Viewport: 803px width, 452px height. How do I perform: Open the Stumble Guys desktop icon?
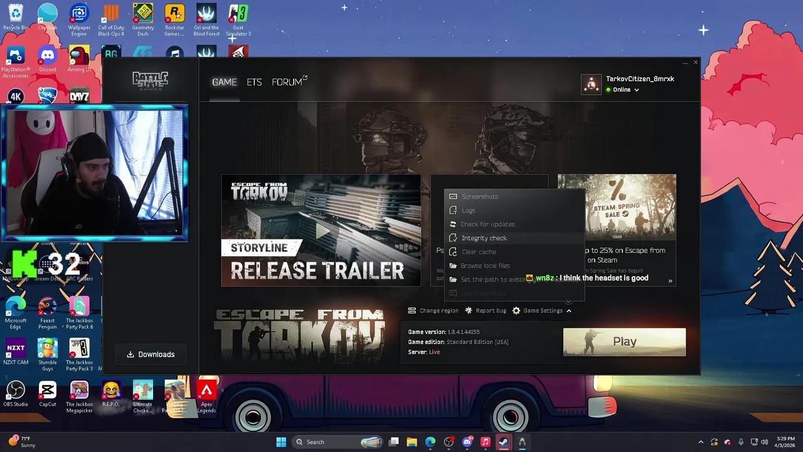[48, 355]
